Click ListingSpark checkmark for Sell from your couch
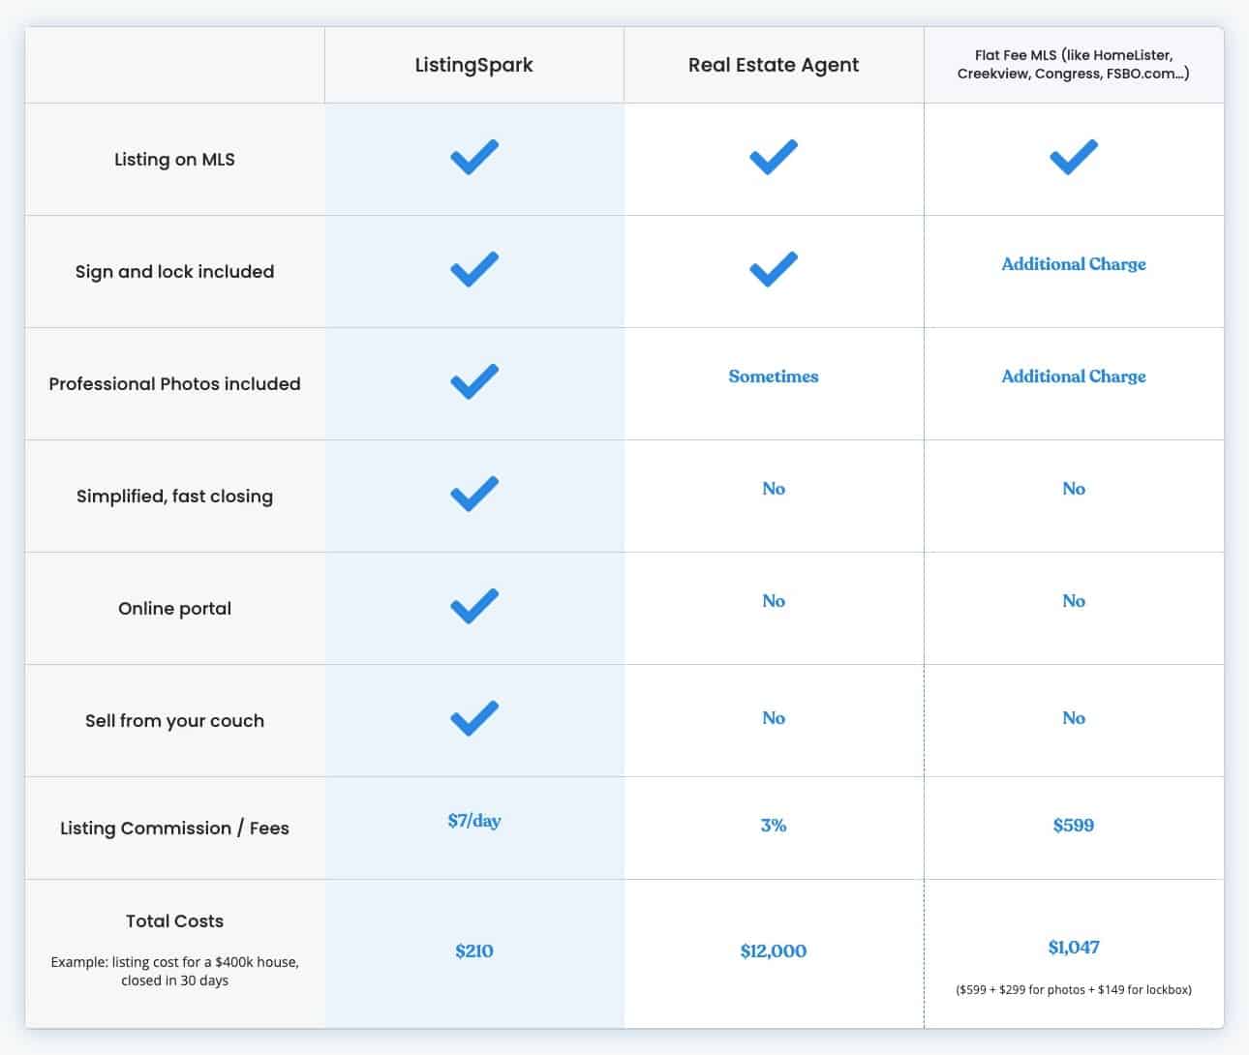The width and height of the screenshot is (1249, 1055). point(474,718)
